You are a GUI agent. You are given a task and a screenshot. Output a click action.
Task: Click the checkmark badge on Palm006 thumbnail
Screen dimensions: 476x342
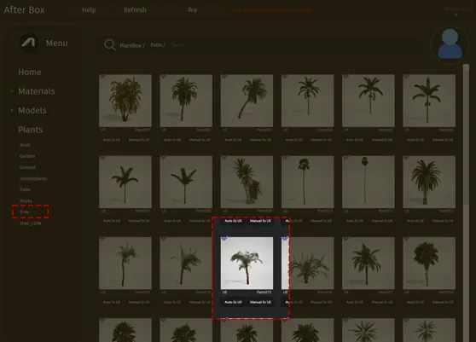coord(407,76)
